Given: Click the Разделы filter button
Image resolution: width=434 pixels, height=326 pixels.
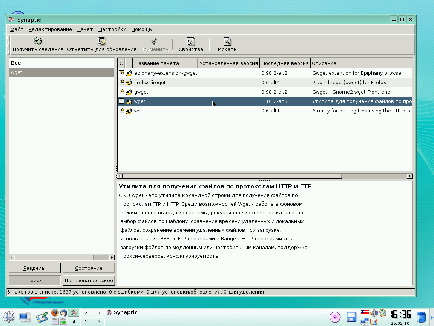Looking at the screenshot, I should (35, 268).
